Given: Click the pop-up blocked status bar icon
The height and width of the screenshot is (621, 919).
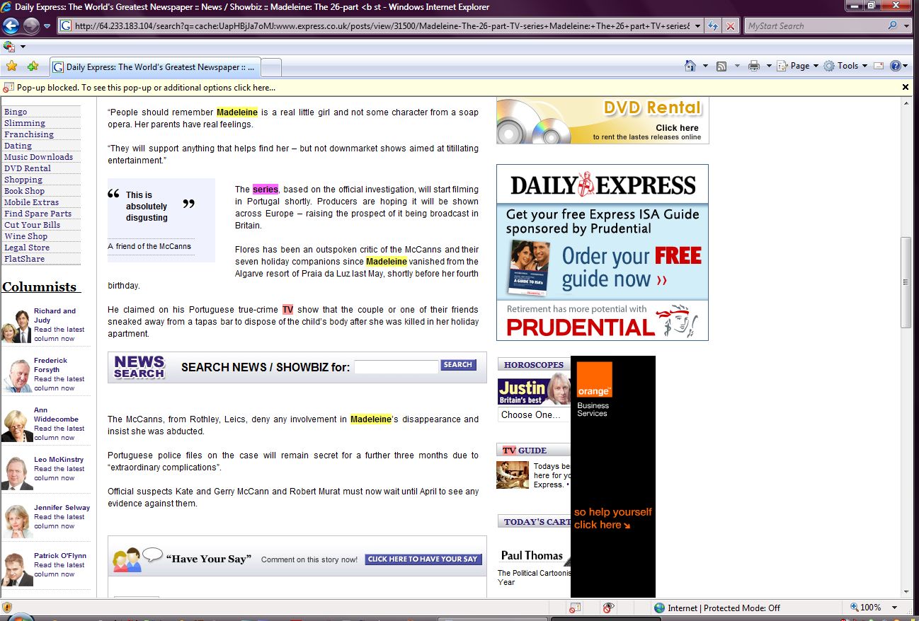Looking at the screenshot, I should pos(575,608).
